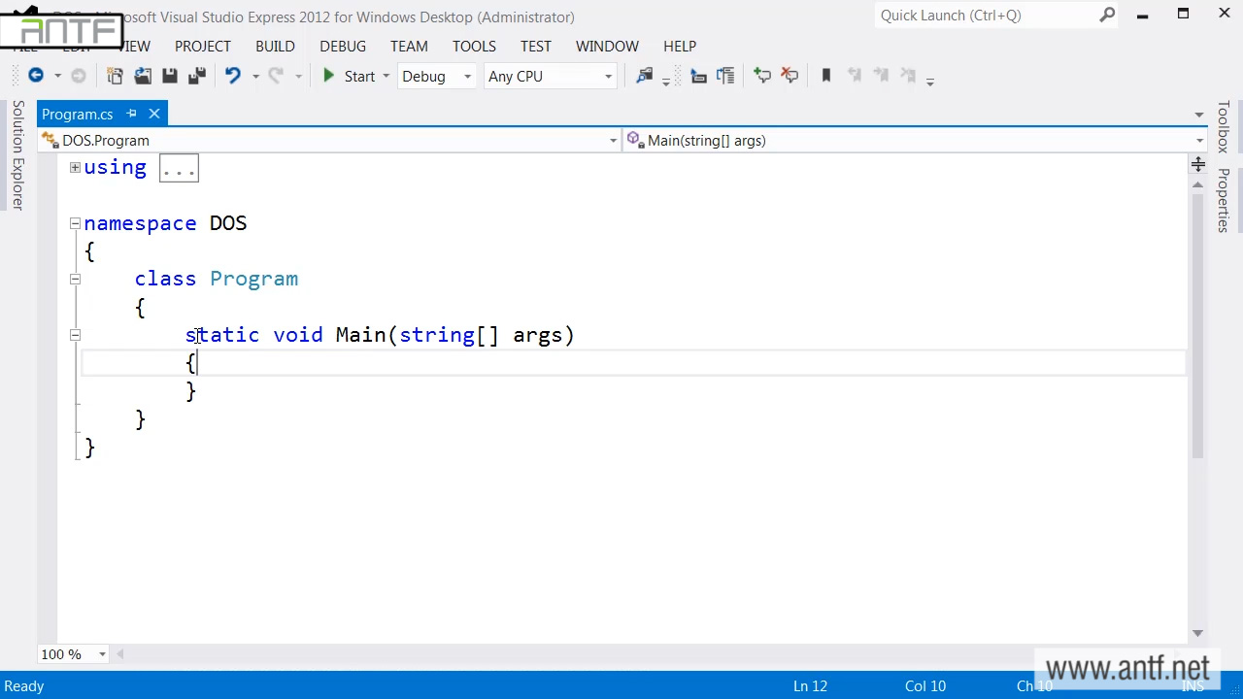
Task: Save the file with the single-disk icon
Action: 170,76
